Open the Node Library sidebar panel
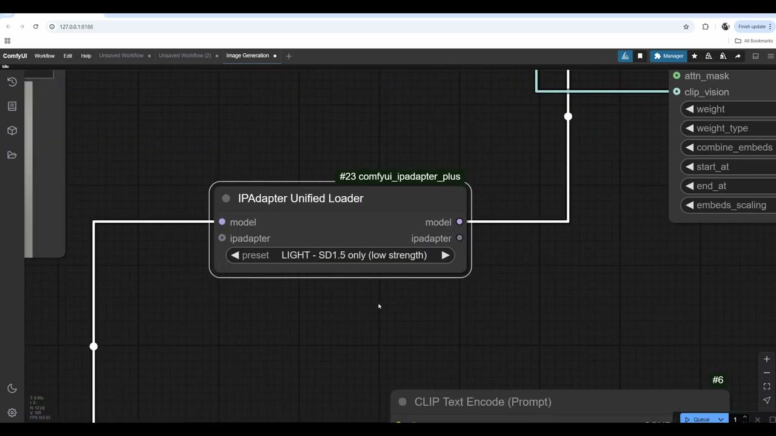This screenshot has width=776, height=436. [x=12, y=106]
